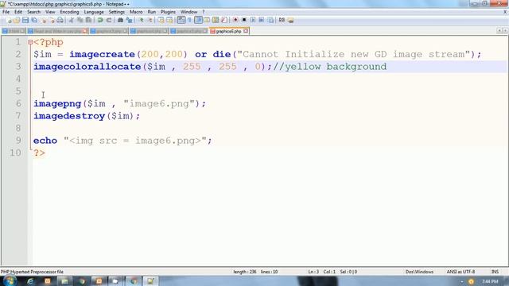Close the graphics6.php tab
Viewport: 509px width, 286px height.
pyautogui.click(x=246, y=31)
